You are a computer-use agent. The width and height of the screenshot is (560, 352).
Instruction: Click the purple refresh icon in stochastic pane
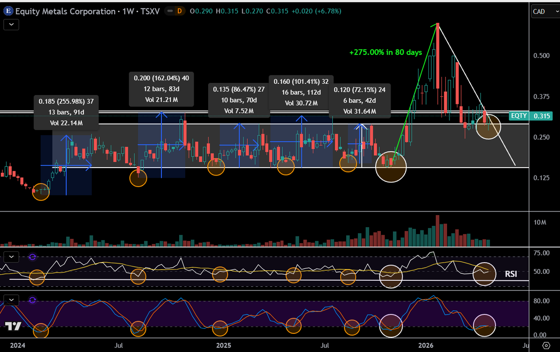pyautogui.click(x=32, y=299)
